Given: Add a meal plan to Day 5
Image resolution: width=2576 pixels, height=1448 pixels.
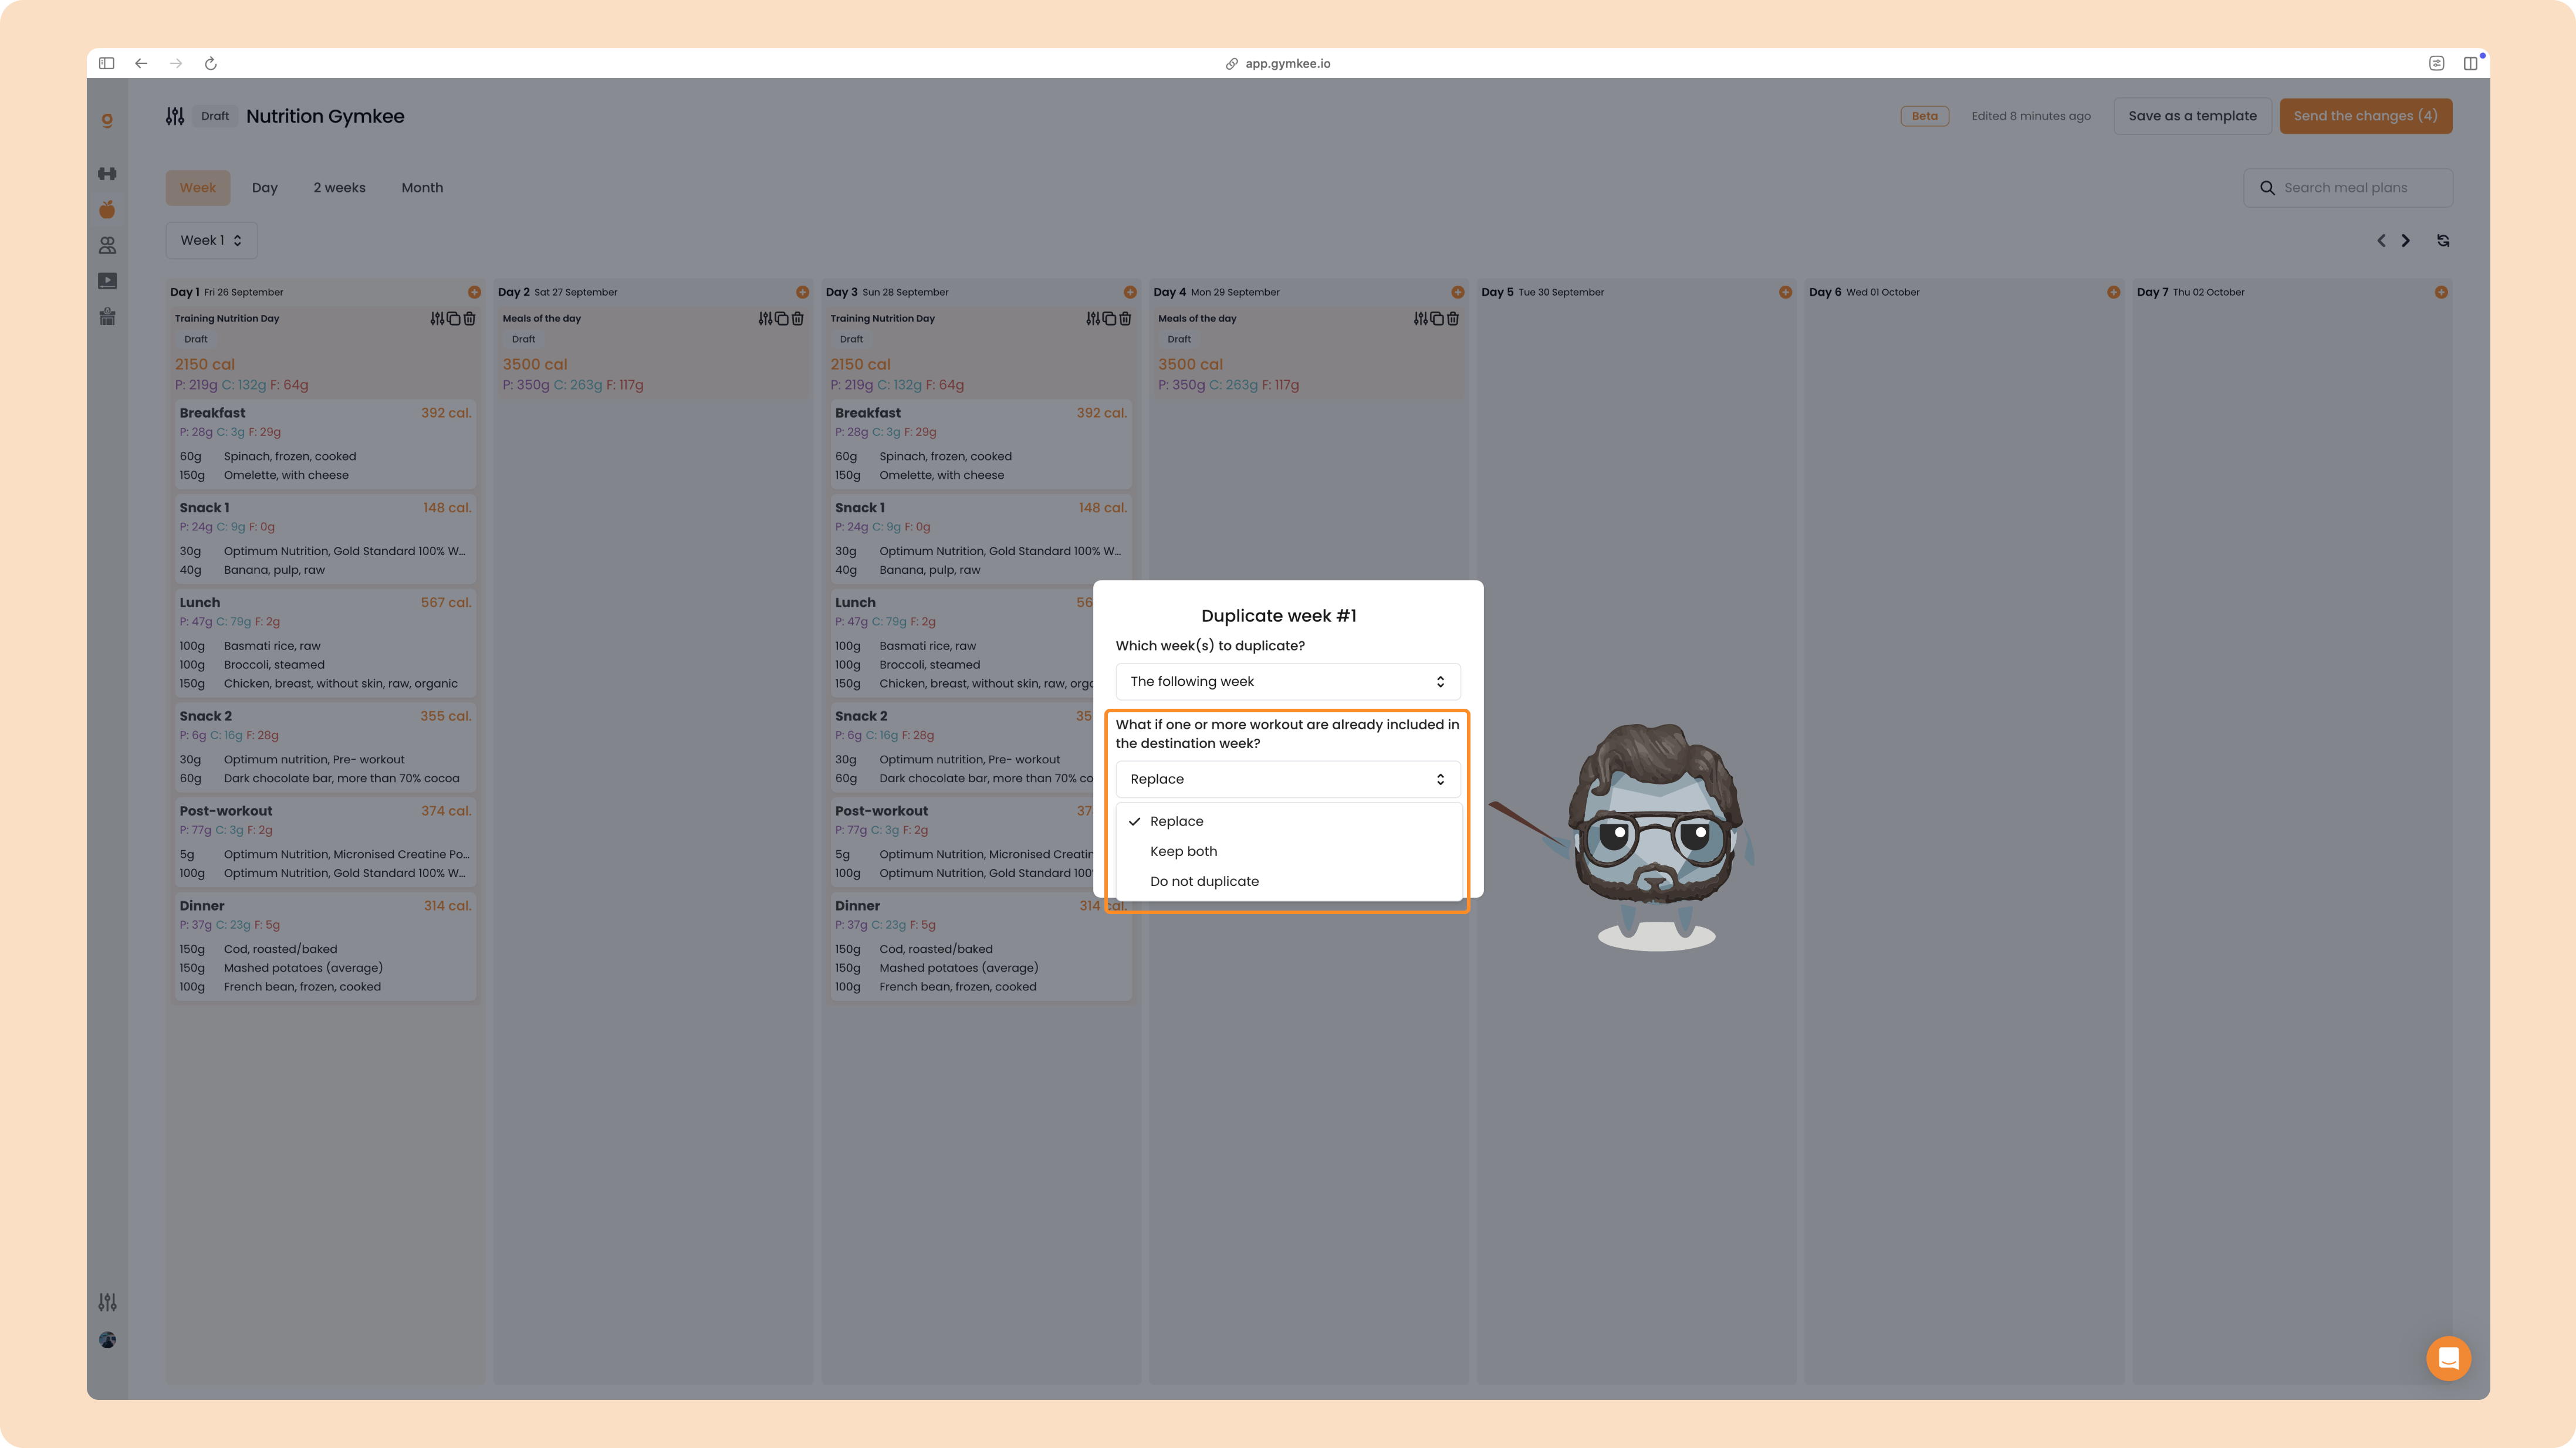Looking at the screenshot, I should coord(1785,292).
